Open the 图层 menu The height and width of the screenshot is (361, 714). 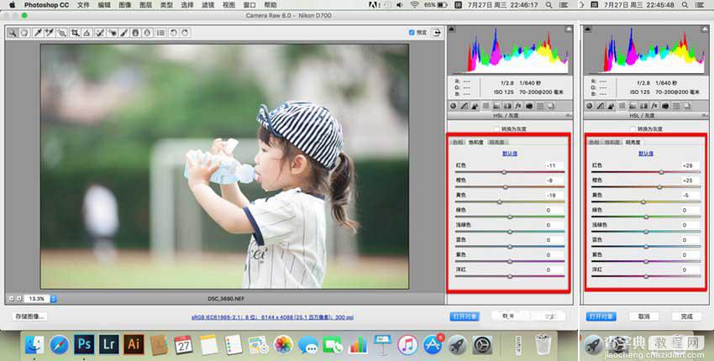tap(145, 5)
